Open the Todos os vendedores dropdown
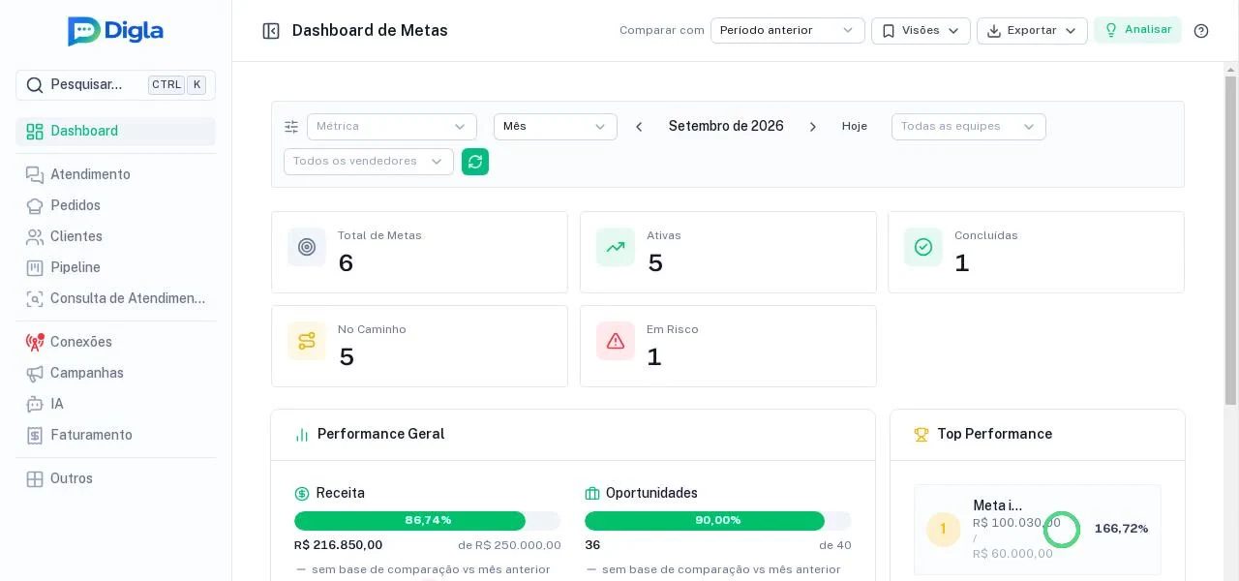This screenshot has width=1239, height=581. (369, 162)
